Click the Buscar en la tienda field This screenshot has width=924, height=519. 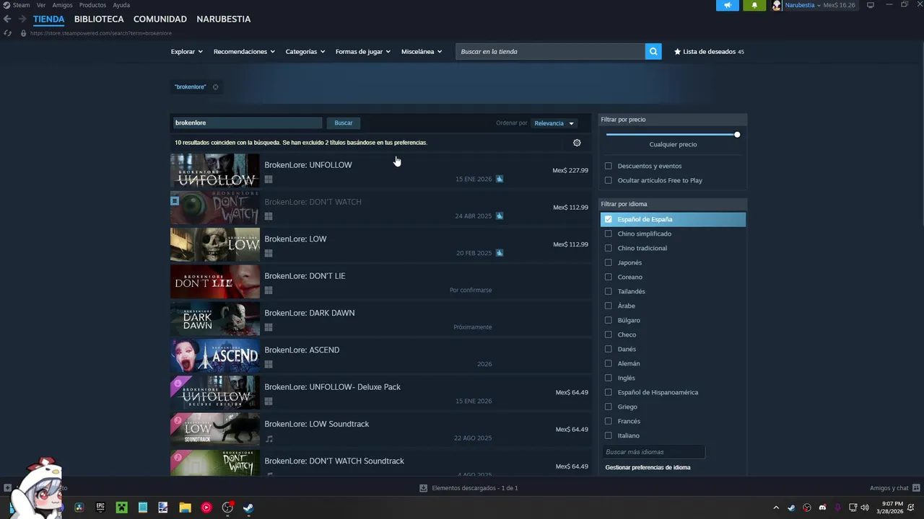[x=550, y=51]
